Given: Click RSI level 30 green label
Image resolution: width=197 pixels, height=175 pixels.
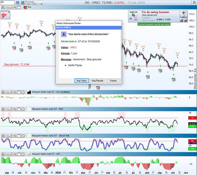Looking at the screenshot, I should click(x=192, y=127).
